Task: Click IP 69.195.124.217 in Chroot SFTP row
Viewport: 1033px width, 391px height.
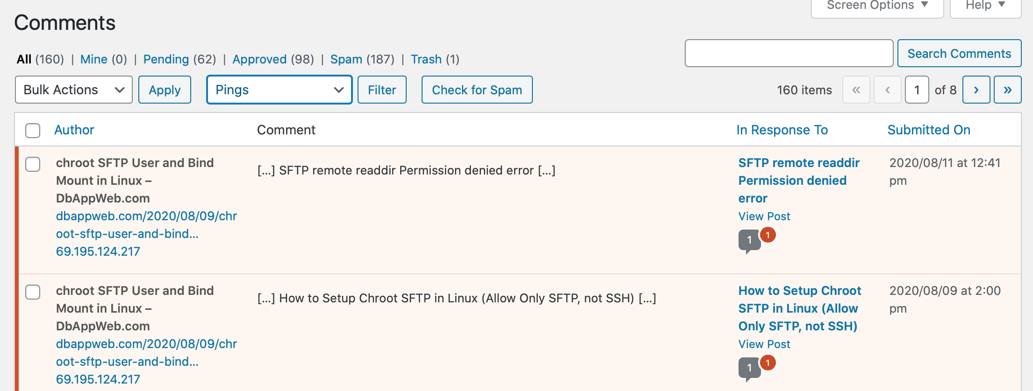Action: coord(98,379)
